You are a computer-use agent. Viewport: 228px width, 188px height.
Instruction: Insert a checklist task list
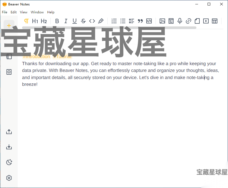click(x=132, y=21)
